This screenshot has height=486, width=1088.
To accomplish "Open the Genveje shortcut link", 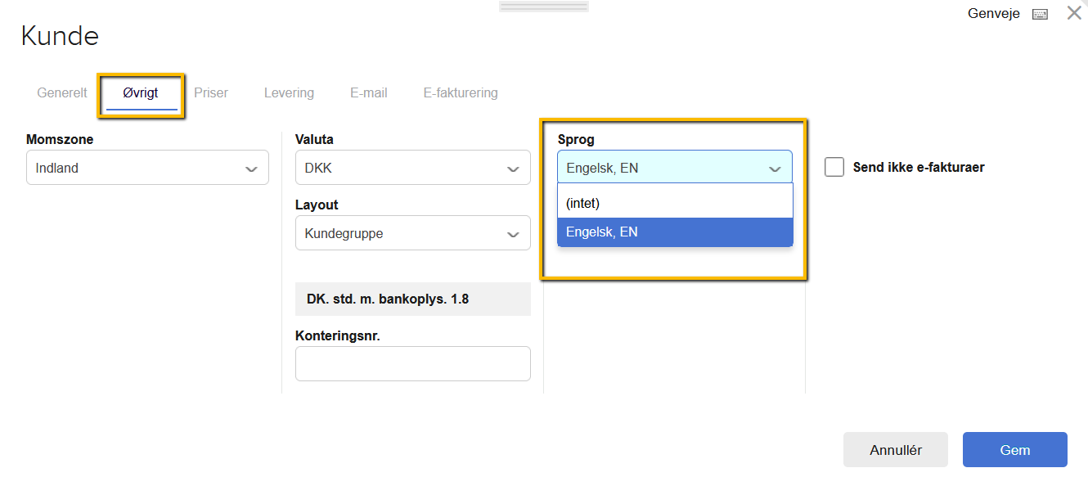I will 994,13.
